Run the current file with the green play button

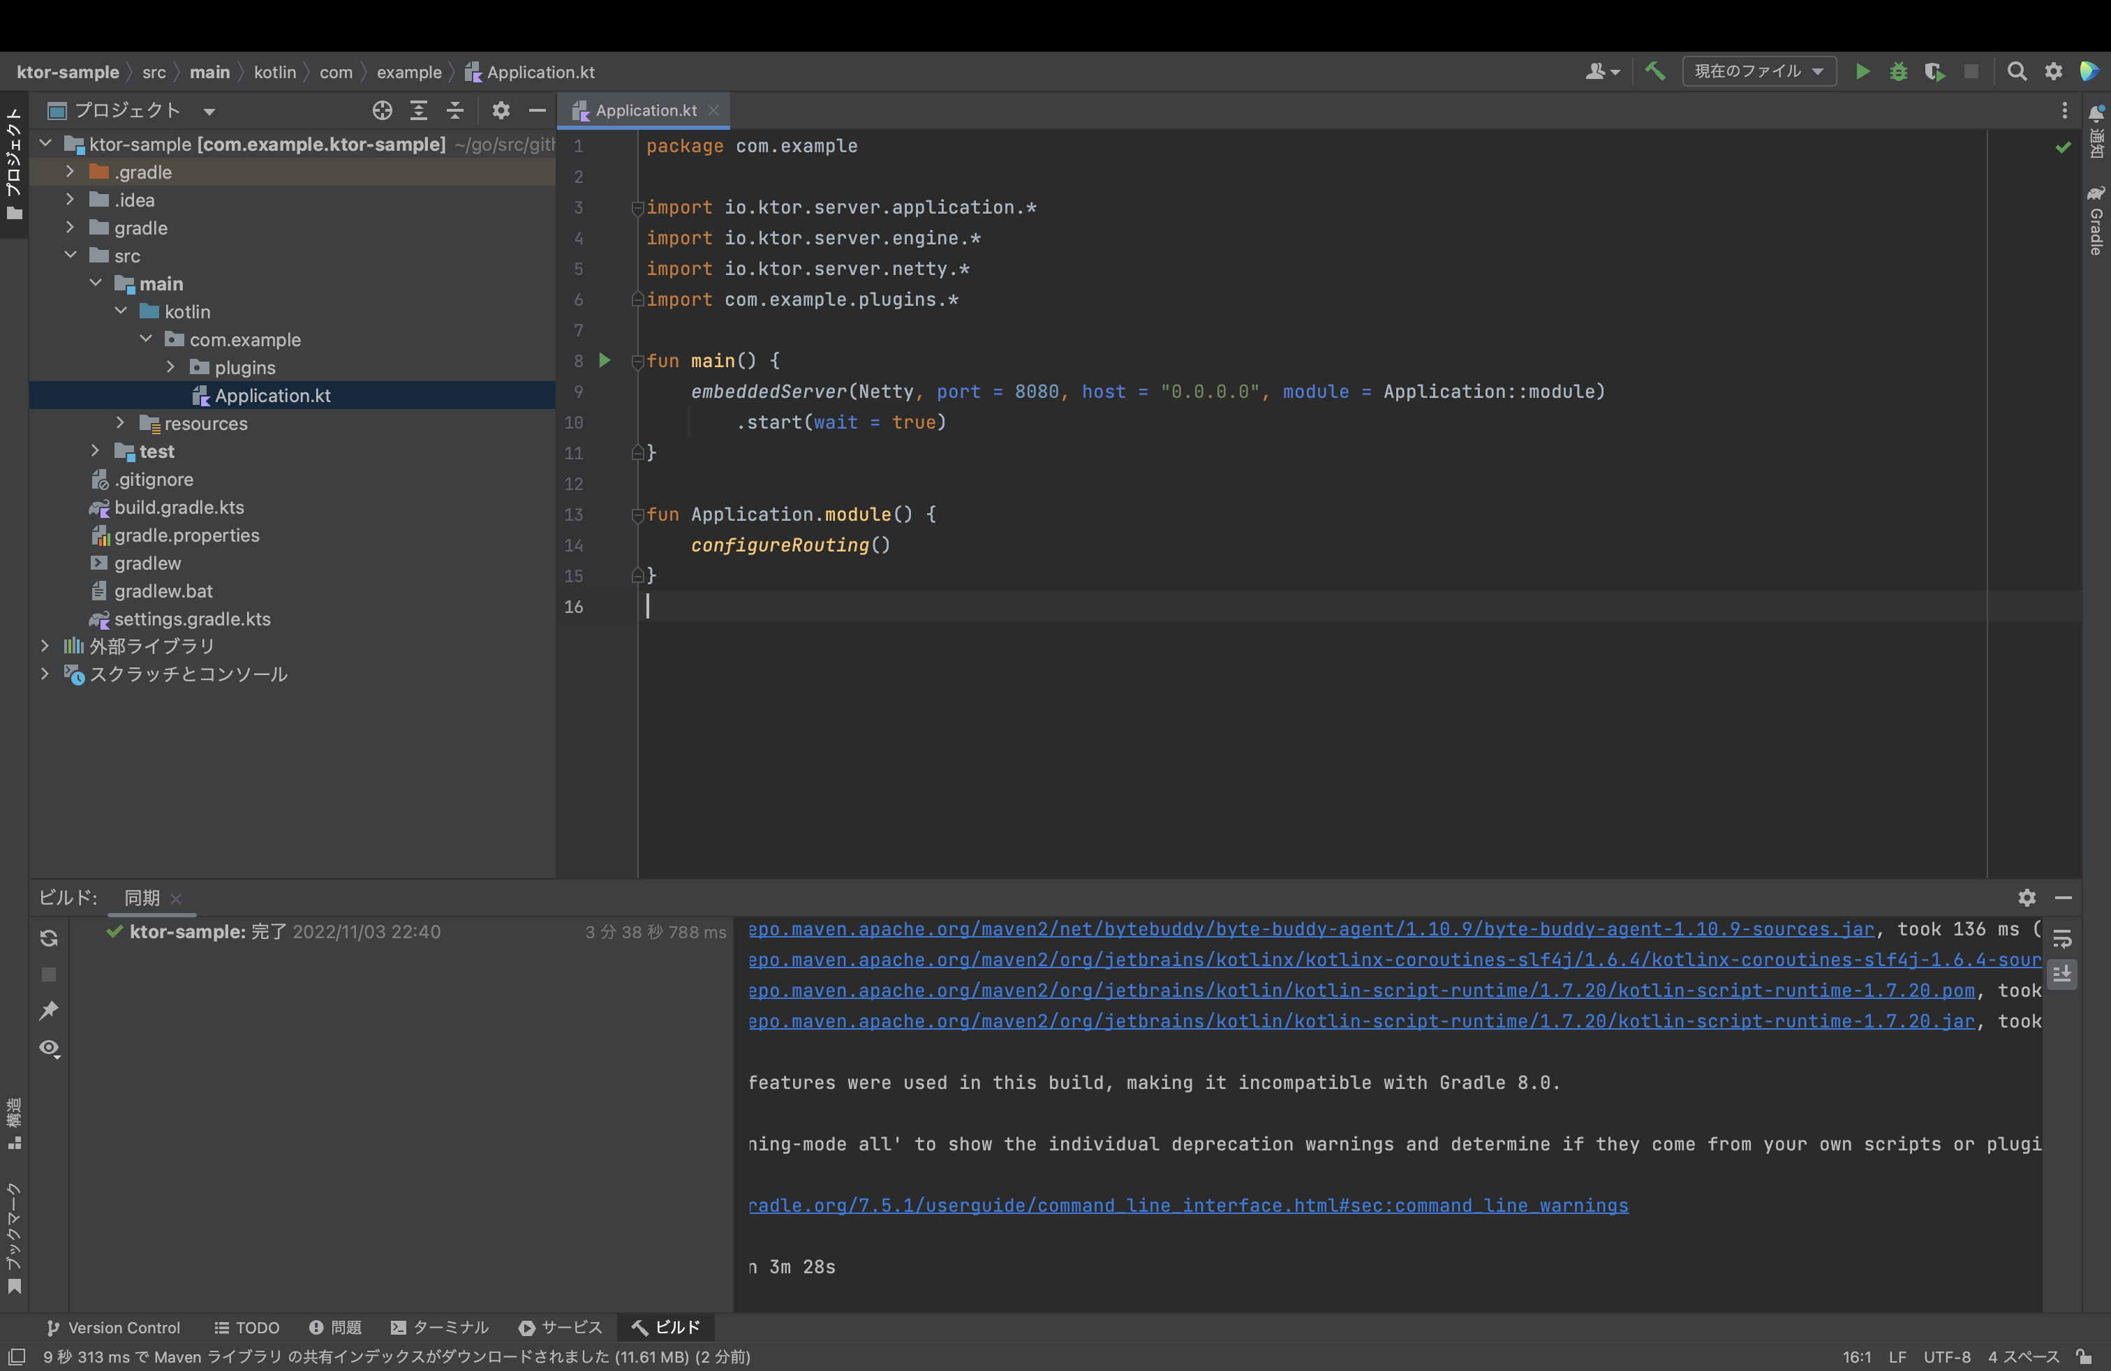(1862, 72)
